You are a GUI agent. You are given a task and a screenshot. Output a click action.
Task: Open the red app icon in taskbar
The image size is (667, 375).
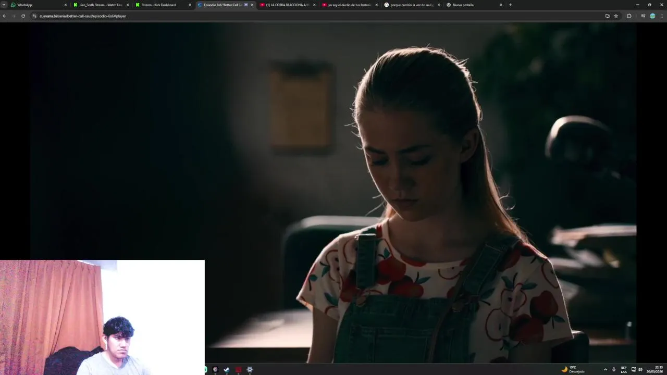pos(238,370)
